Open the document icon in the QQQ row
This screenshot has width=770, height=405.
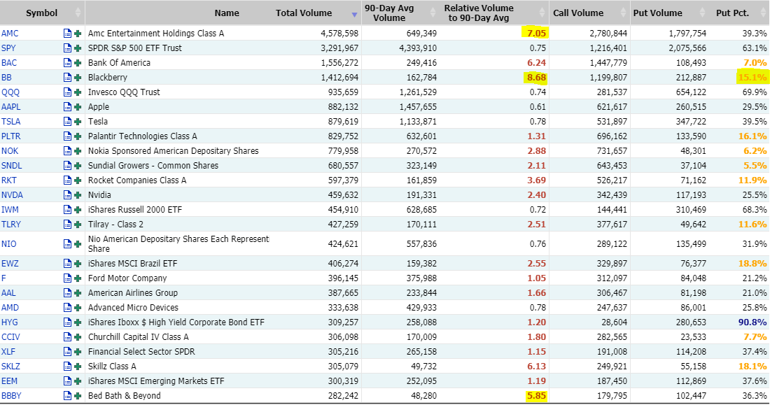pyautogui.click(x=67, y=92)
